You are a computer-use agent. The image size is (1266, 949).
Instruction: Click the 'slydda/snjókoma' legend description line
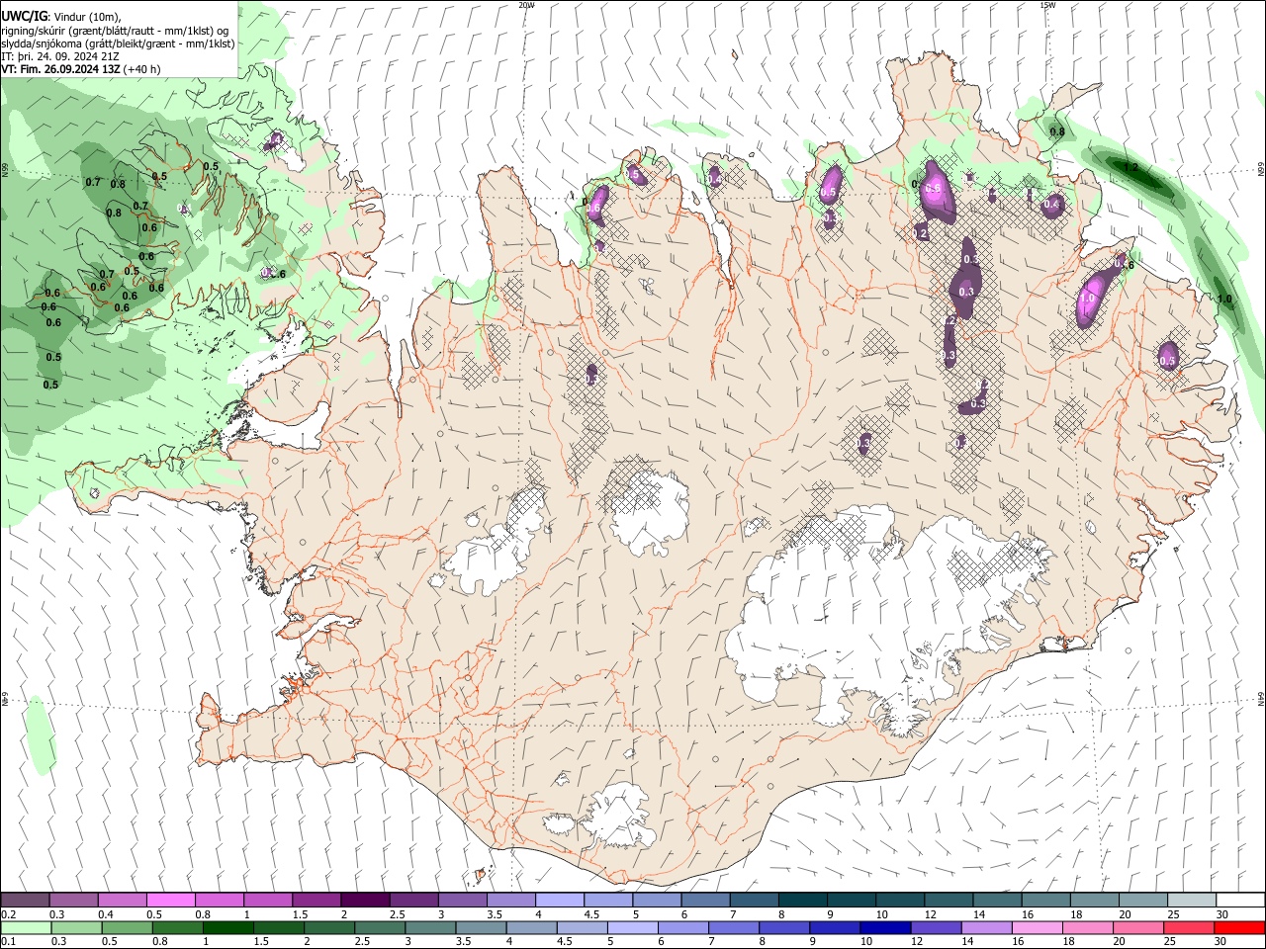point(118,43)
